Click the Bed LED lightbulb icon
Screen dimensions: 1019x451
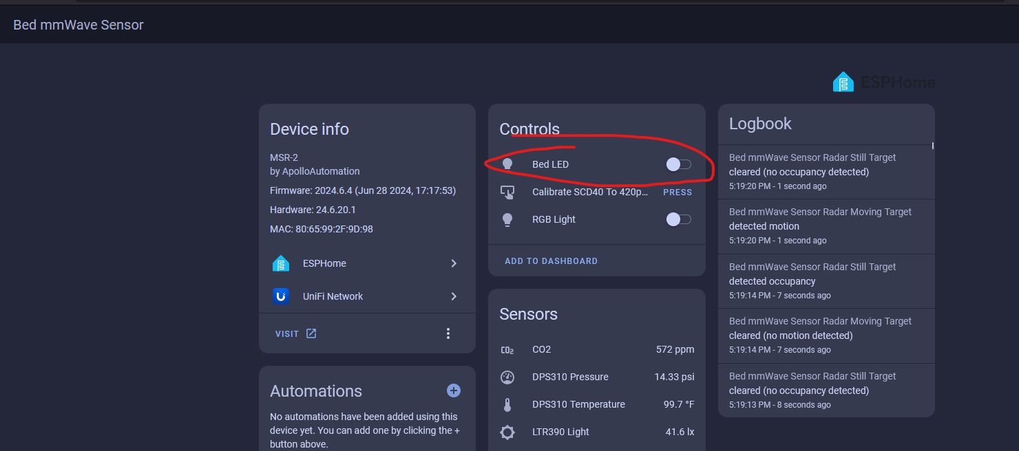(x=507, y=164)
